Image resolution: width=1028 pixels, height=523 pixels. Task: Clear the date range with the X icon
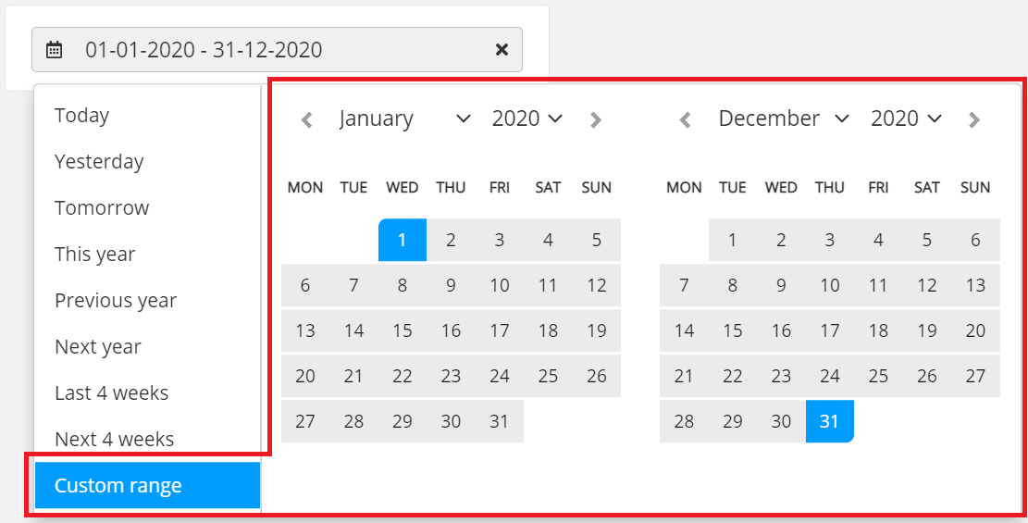tap(502, 50)
